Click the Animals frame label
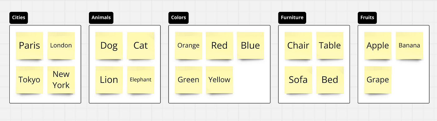 [x=101, y=18]
